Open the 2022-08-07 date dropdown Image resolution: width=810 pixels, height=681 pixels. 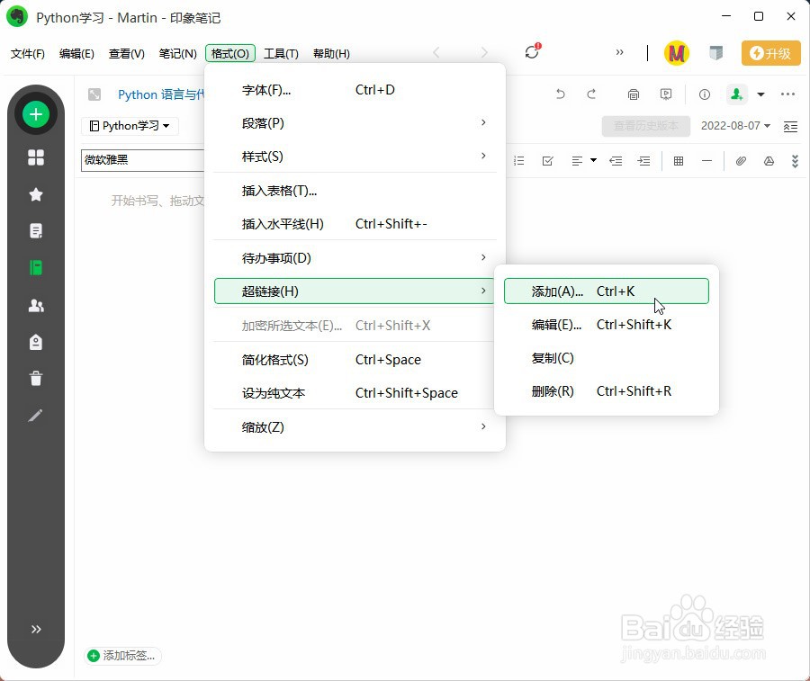point(735,125)
